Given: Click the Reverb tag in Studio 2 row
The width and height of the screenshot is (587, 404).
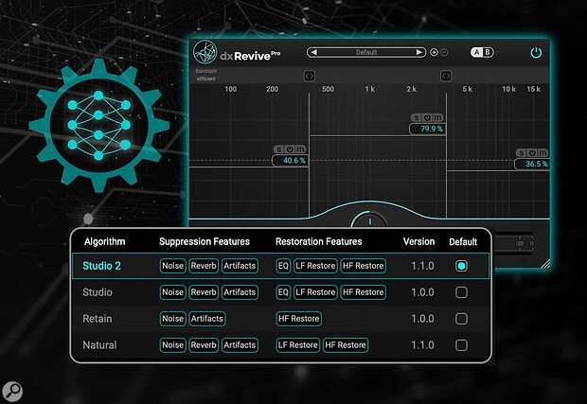Looking at the screenshot, I should 204,266.
